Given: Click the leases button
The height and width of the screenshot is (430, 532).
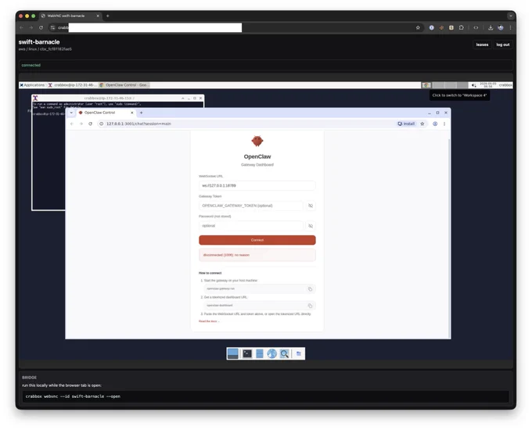Looking at the screenshot, I should pos(482,45).
